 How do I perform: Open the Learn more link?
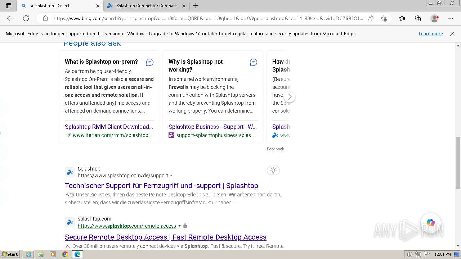click(431, 33)
